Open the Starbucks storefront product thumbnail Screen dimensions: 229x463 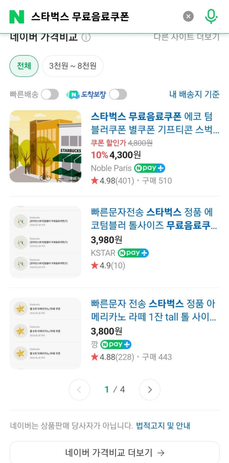click(46, 146)
